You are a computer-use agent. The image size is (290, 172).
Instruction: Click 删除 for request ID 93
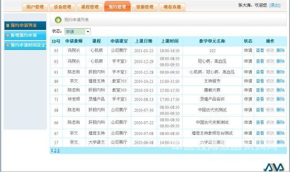point(280,50)
